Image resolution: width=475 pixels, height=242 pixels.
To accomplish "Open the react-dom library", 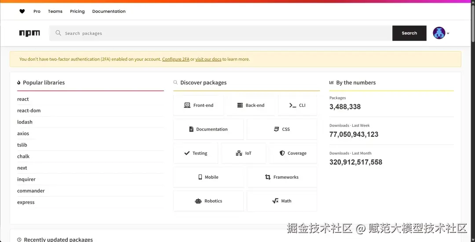I will pyautogui.click(x=29, y=110).
